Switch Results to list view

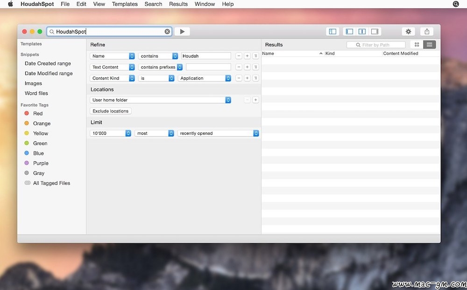pos(429,45)
